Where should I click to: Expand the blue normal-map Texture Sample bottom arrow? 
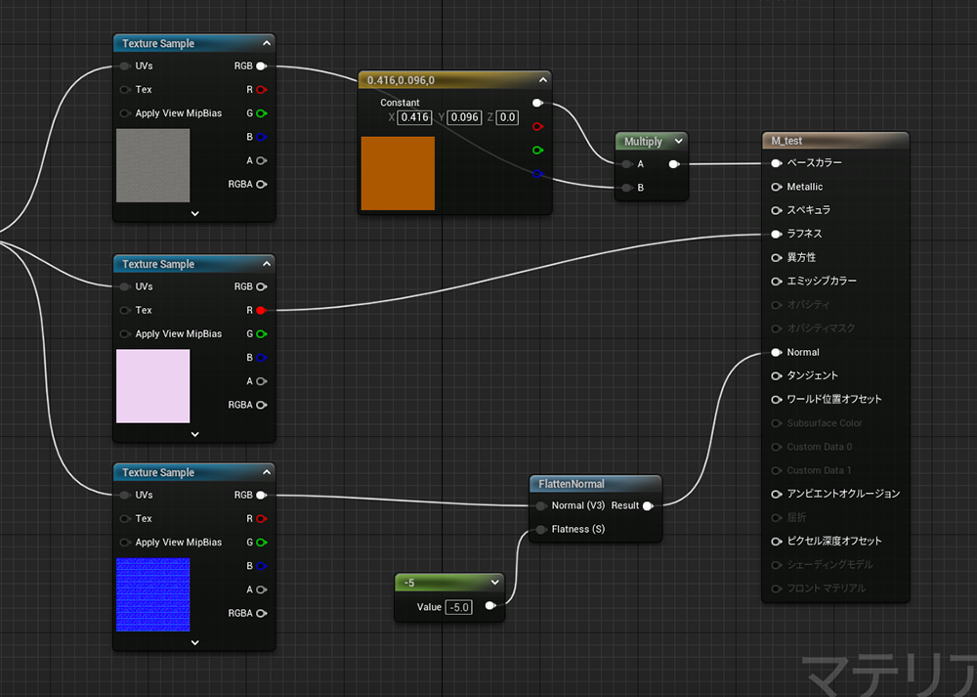coord(194,642)
